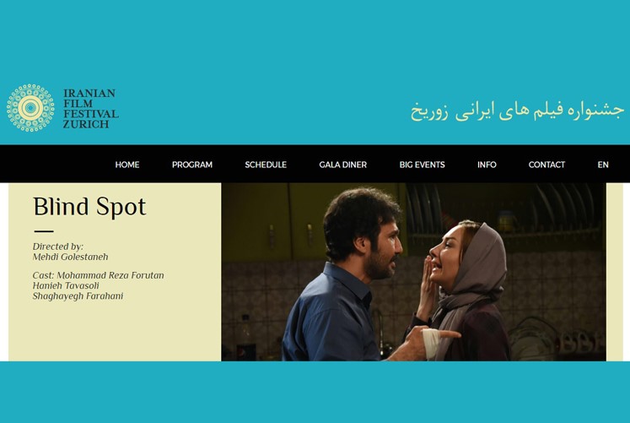The width and height of the screenshot is (630, 423).
Task: Open the Blind Spot film still image
Action: coord(413,272)
